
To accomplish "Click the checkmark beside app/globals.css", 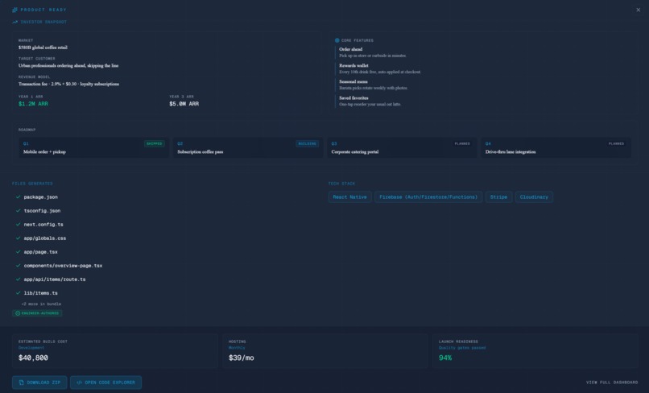I will point(19,238).
